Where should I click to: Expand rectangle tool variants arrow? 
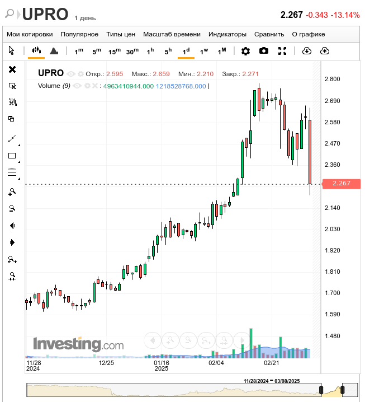click(19, 162)
